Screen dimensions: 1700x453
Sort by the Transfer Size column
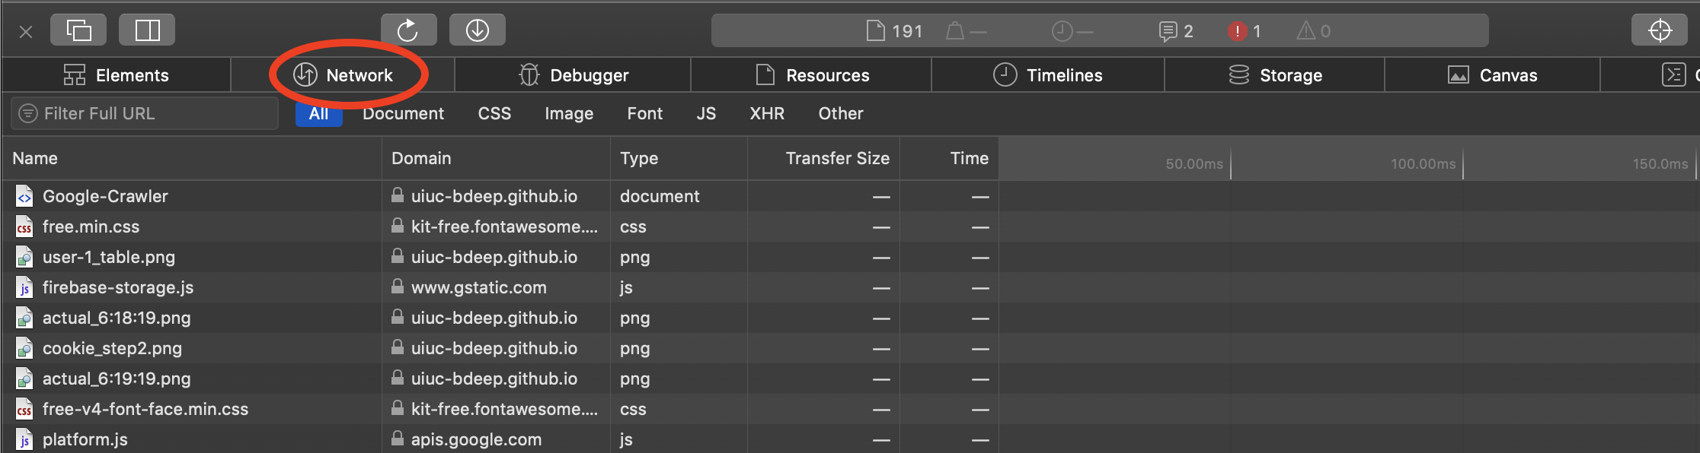[837, 158]
